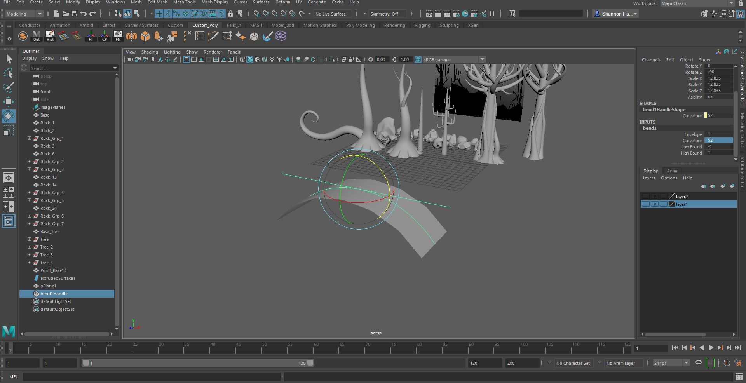
Task: Toggle wireframe-on-shaded in viewport toolbar
Action: click(x=264, y=59)
